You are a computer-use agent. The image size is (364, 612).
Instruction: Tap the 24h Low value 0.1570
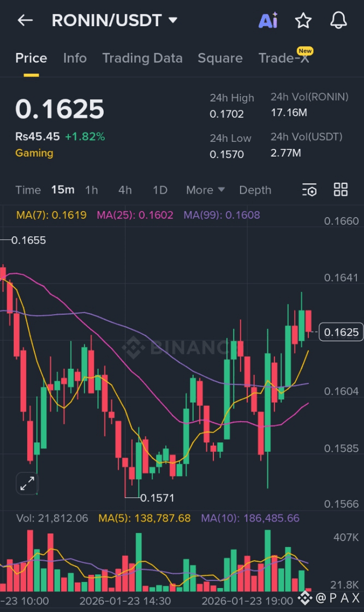point(226,154)
